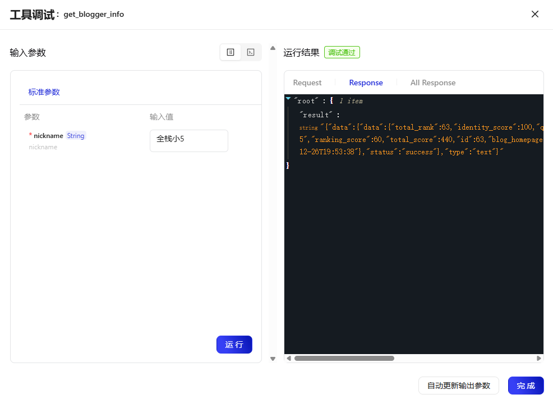Click the 输入参数 heading
The height and width of the screenshot is (399, 553).
[28, 53]
